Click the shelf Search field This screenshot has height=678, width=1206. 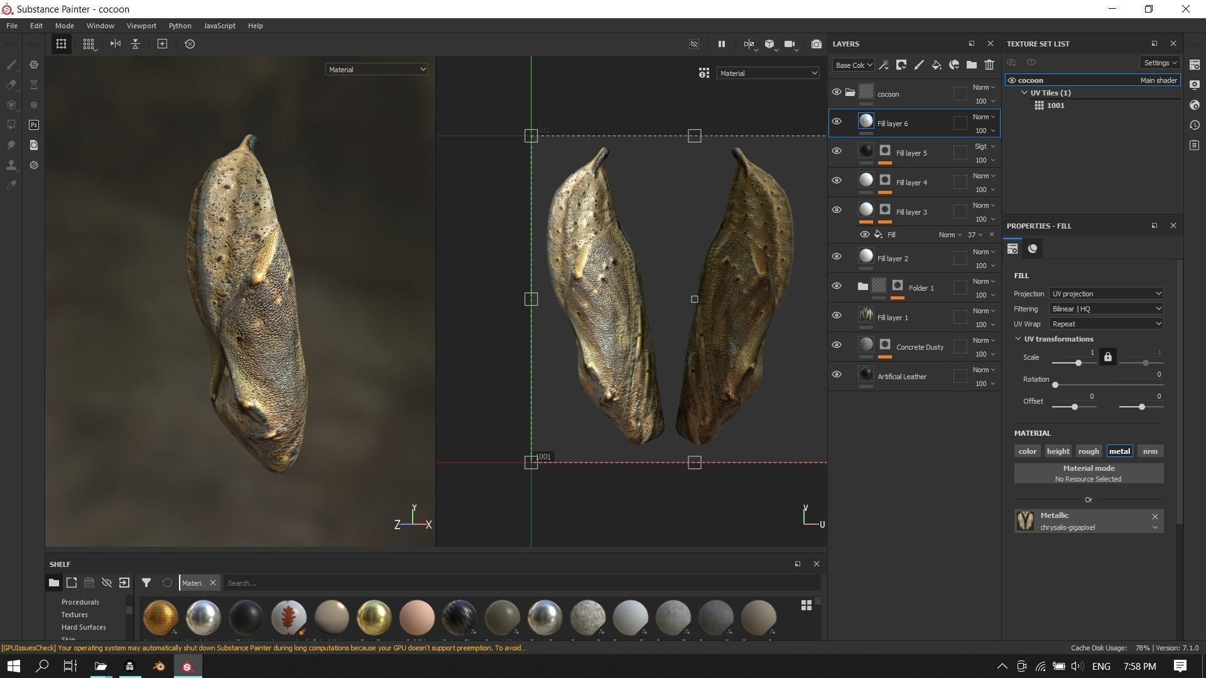[x=521, y=583]
